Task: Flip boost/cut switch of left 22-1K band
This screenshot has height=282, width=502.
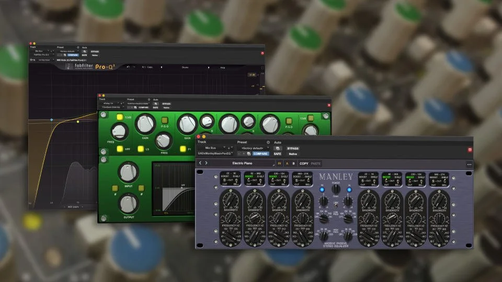Action: (x=223, y=180)
